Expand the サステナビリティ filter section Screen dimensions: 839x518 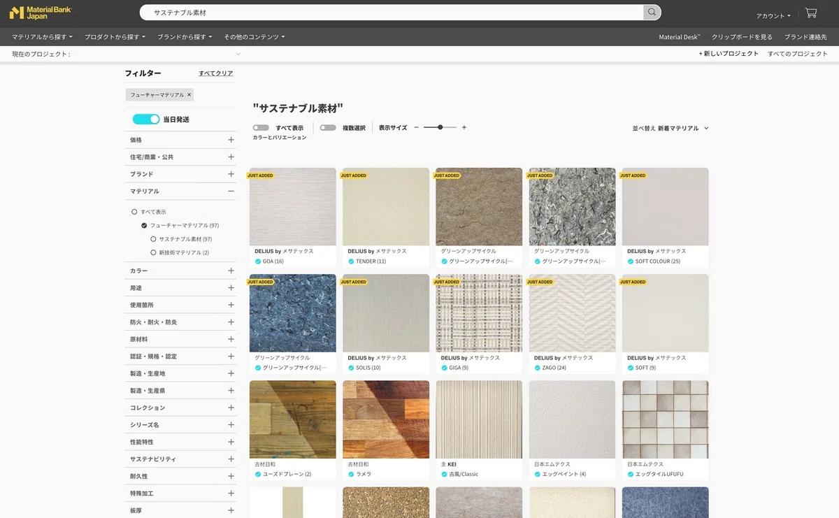pos(180,459)
